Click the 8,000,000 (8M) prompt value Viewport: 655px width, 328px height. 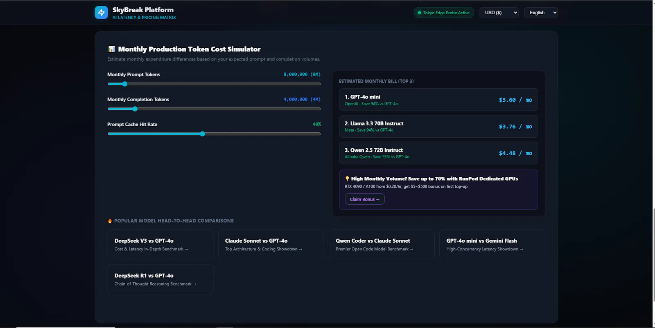pyautogui.click(x=302, y=74)
